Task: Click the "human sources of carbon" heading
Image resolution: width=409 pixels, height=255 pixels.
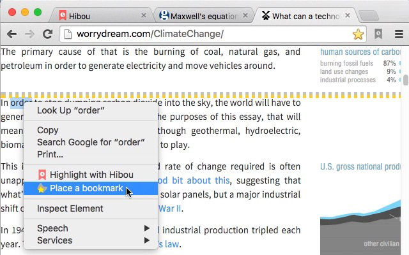Action: [x=360, y=52]
